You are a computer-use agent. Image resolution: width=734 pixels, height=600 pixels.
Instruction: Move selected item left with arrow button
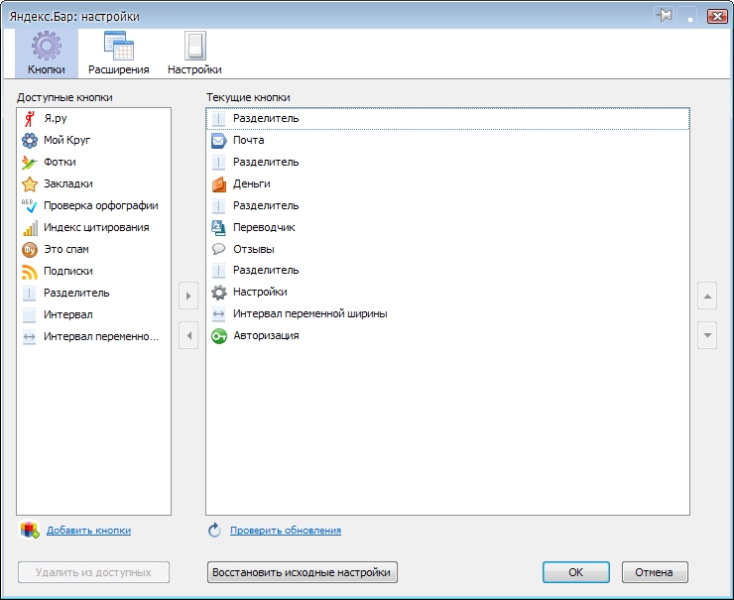188,335
